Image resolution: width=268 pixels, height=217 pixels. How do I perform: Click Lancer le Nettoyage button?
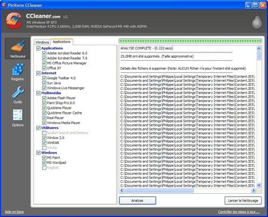[x=243, y=200]
